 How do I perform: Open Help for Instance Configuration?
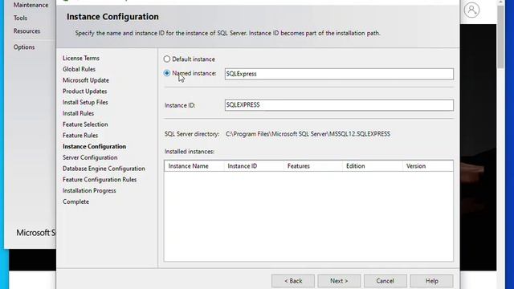[x=432, y=281]
